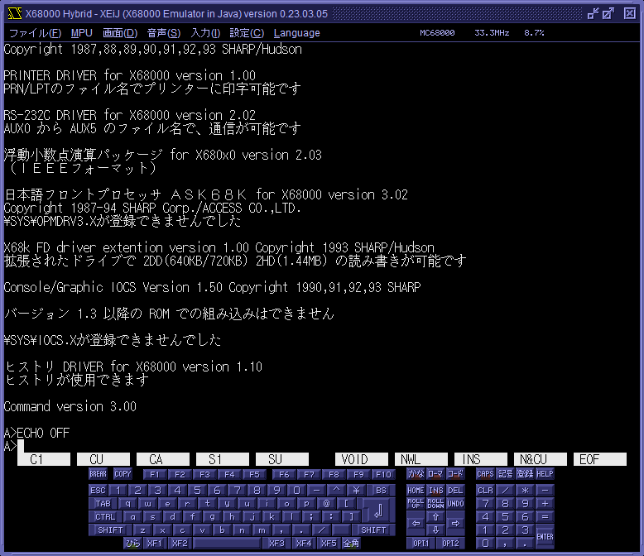Click the BS backspace key

tap(381, 491)
